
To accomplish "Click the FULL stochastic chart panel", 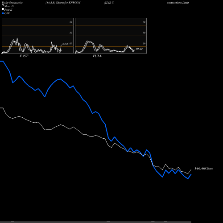I will [111, 36].
